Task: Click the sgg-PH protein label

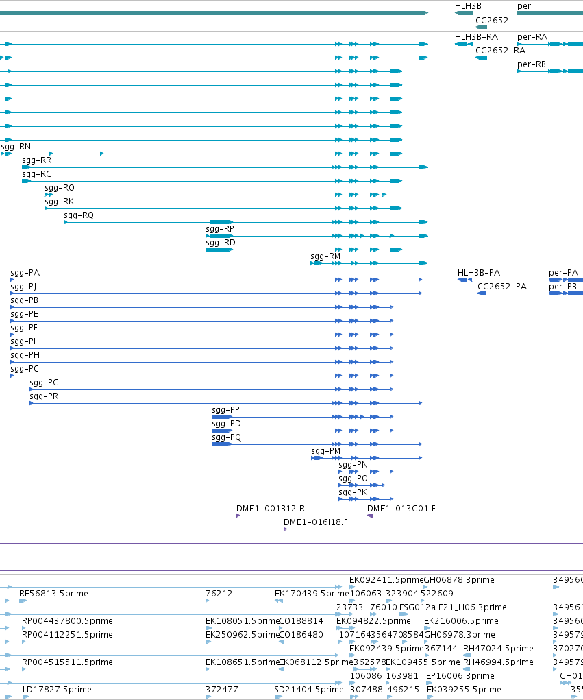Action: click(25, 355)
